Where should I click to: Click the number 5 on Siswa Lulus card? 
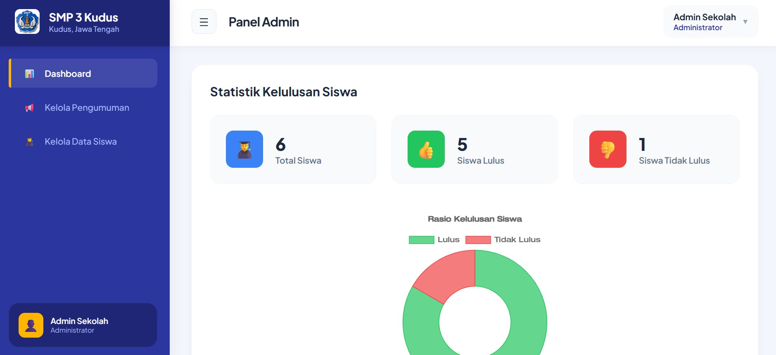(x=463, y=145)
